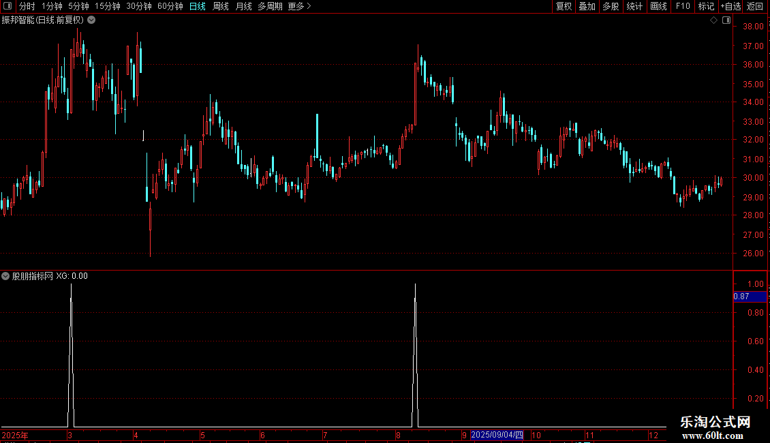Screen dimensions: 770x443
Task: Click month 3 on the time axis
Action: (70, 435)
